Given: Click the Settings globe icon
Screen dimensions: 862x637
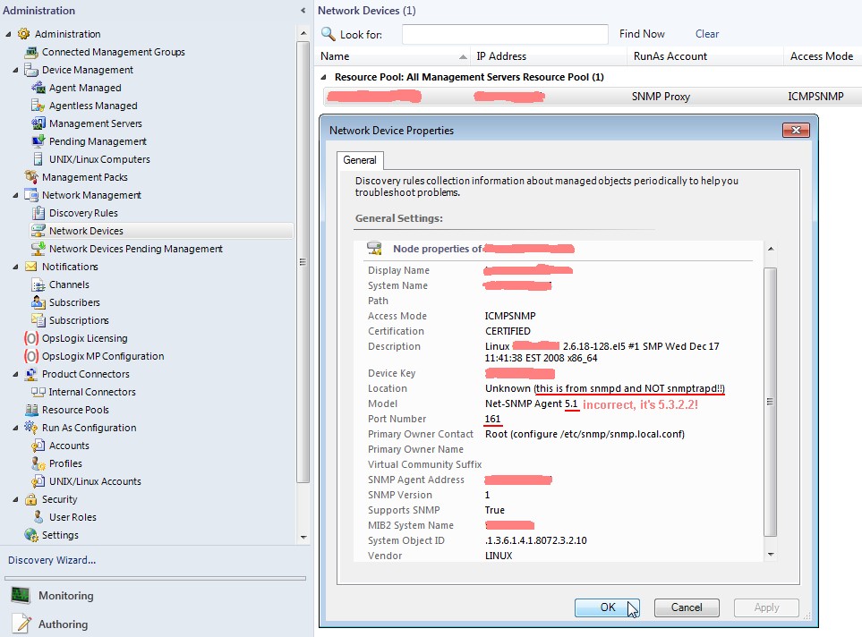Looking at the screenshot, I should [x=31, y=535].
